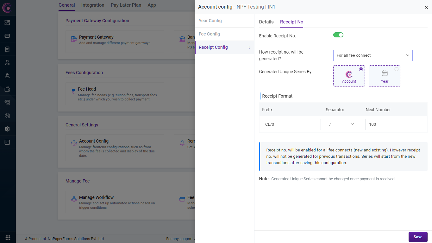Click the rupee Fee Head icon
The width and height of the screenshot is (432, 243).
tap(73, 92)
